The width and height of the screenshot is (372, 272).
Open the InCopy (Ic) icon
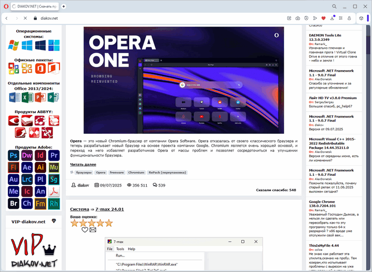[27, 191]
